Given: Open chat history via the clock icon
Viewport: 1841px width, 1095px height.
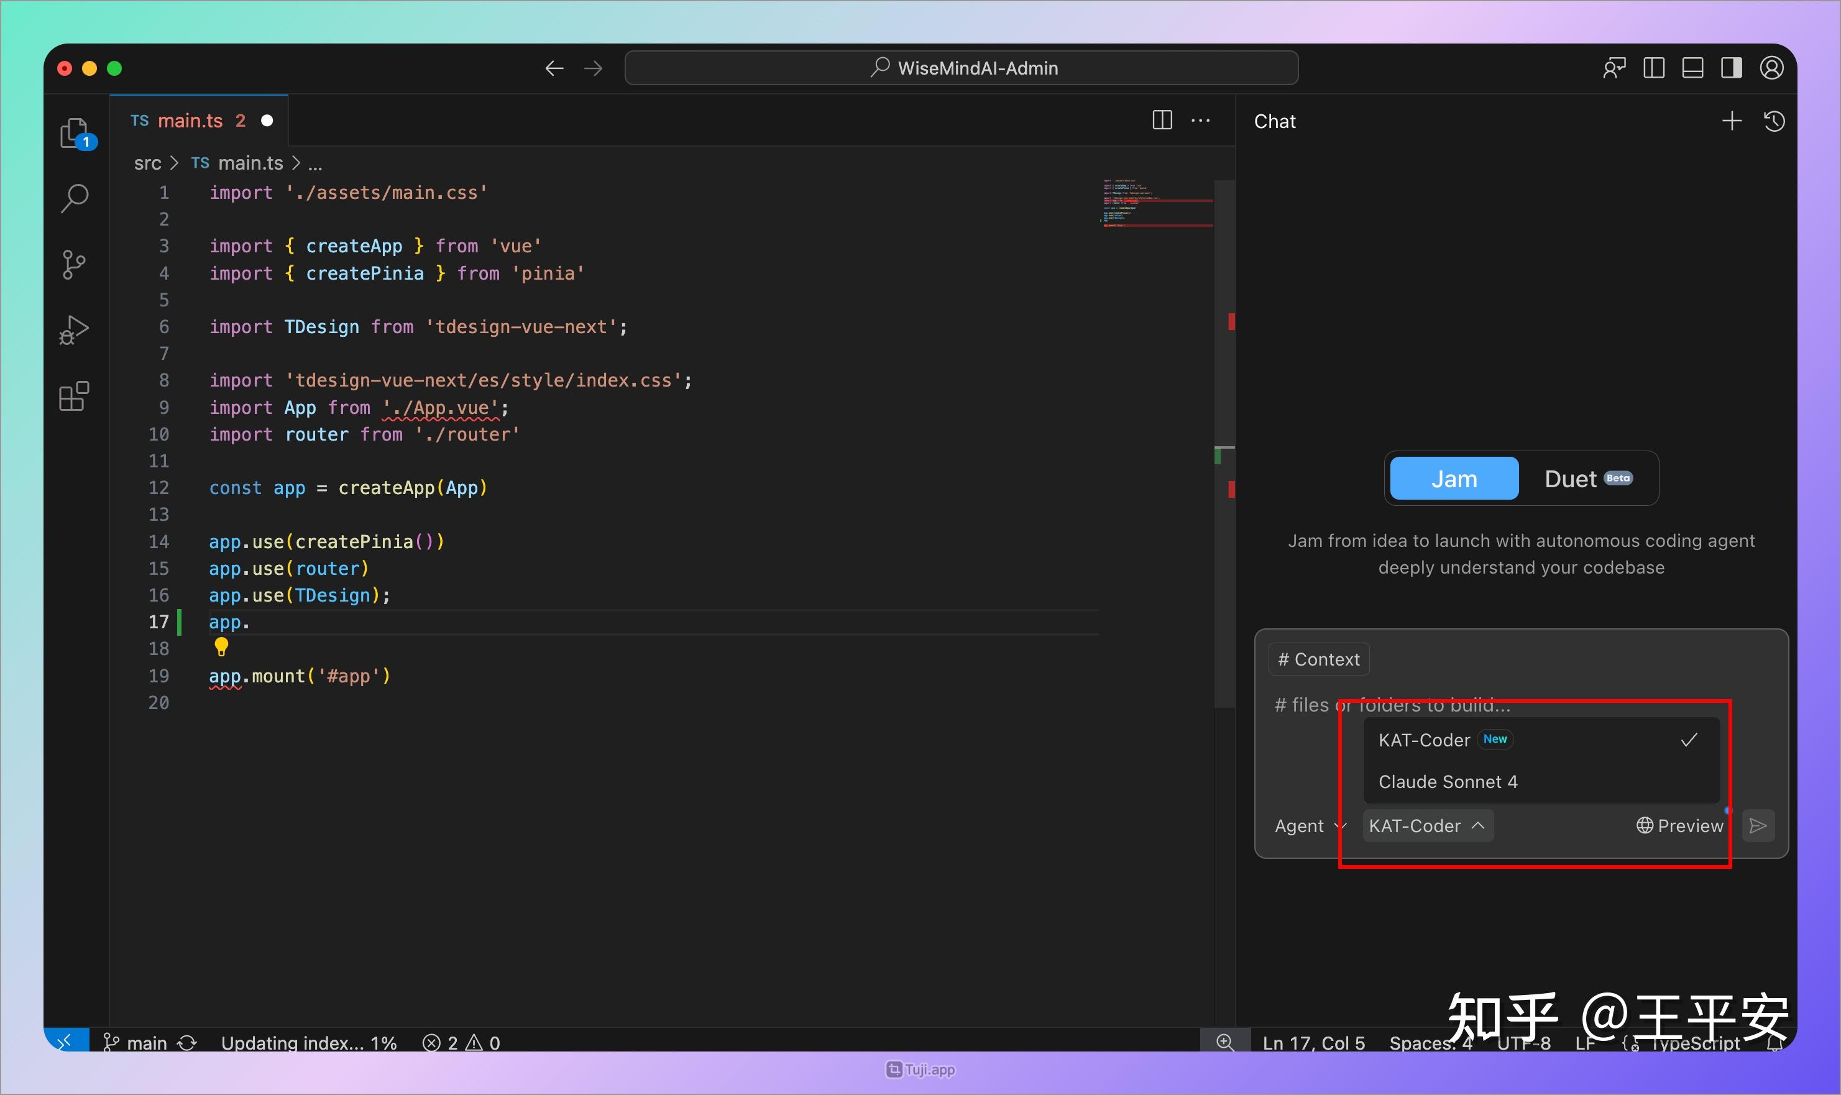Looking at the screenshot, I should click(1775, 121).
